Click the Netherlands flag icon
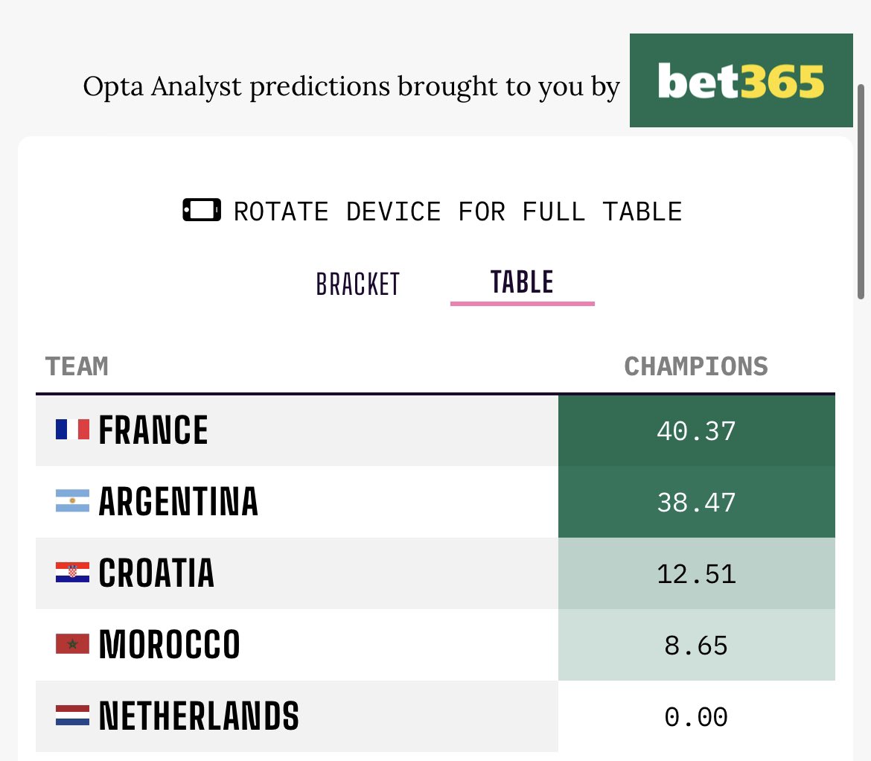Image resolution: width=871 pixels, height=761 pixels. coord(72,715)
